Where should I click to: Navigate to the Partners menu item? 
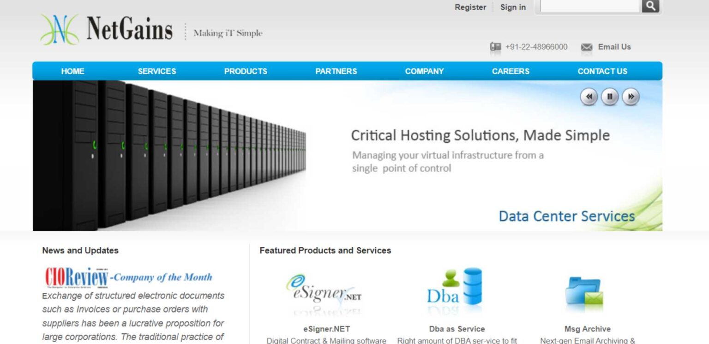(x=336, y=71)
